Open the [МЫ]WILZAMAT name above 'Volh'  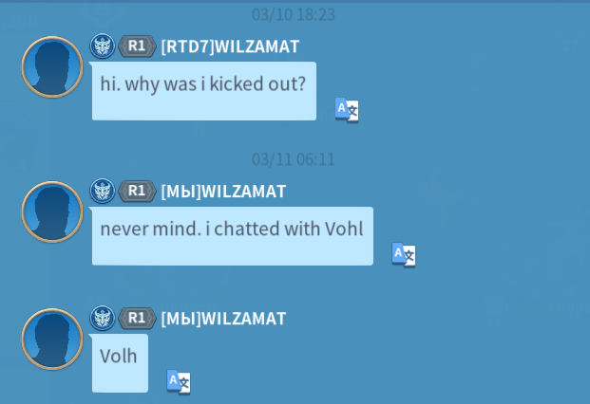[223, 320]
